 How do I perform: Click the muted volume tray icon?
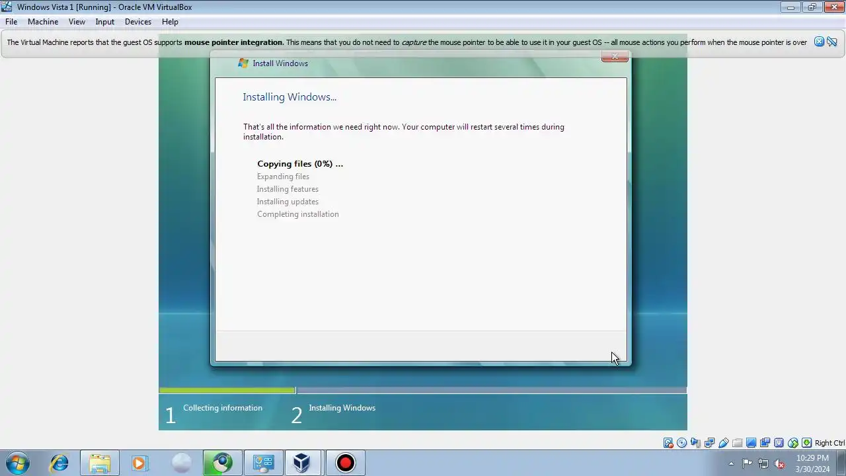(779, 463)
